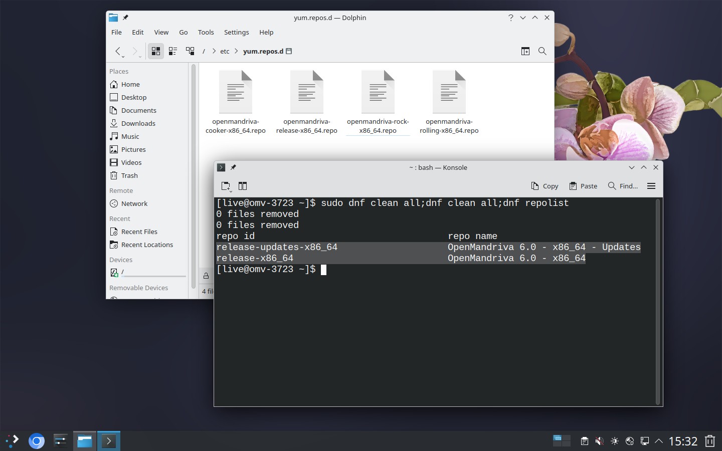Open the Tools menu in Dolphin

[x=206, y=32]
